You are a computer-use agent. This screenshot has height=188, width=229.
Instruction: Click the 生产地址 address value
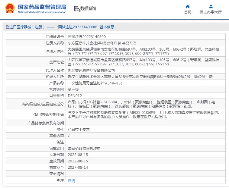click(x=144, y=62)
